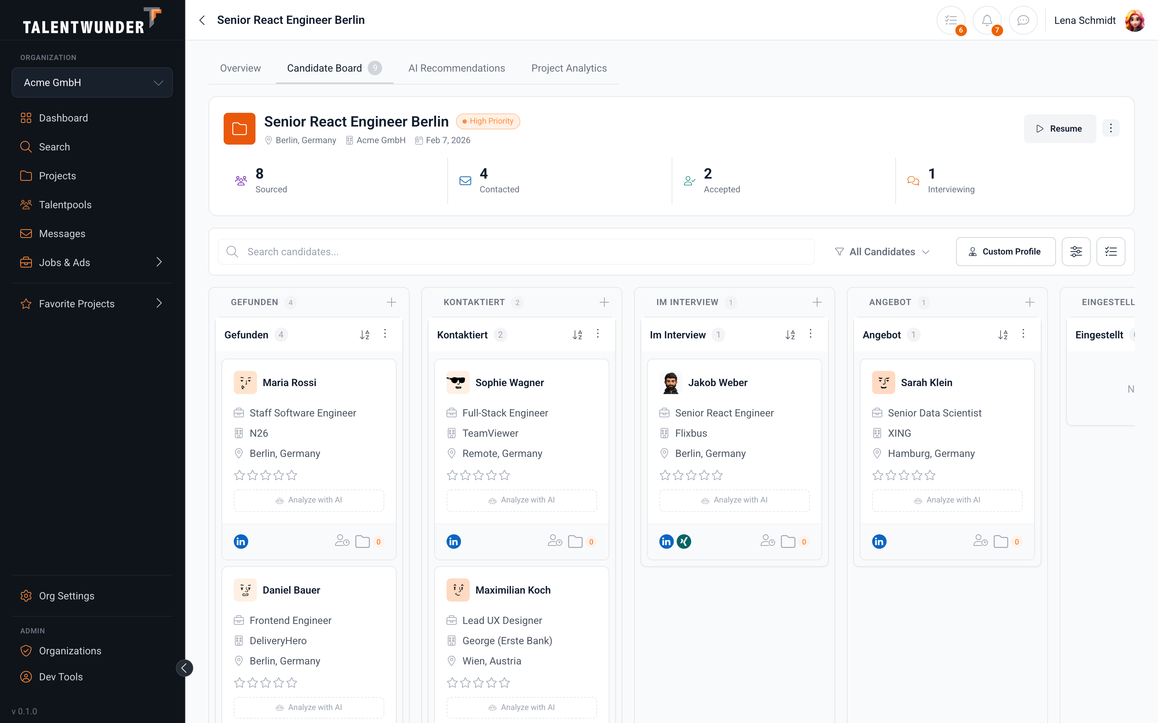Analyze Sophie Wagner with AI
Screen dimensions: 1158x723
tap(521, 500)
